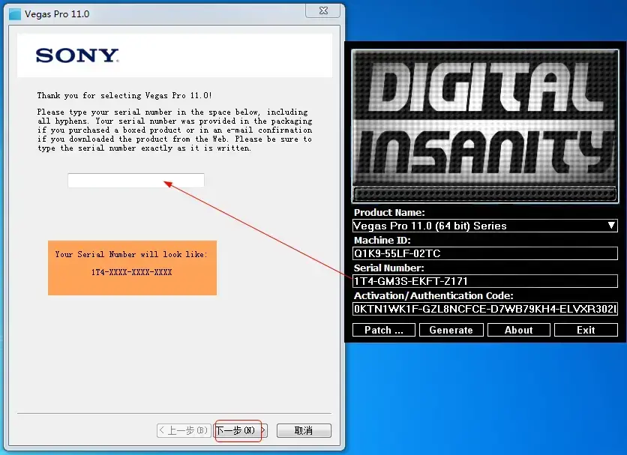Click the 'Activation/Authentication Code:' label
The image size is (627, 455).
pos(433,295)
